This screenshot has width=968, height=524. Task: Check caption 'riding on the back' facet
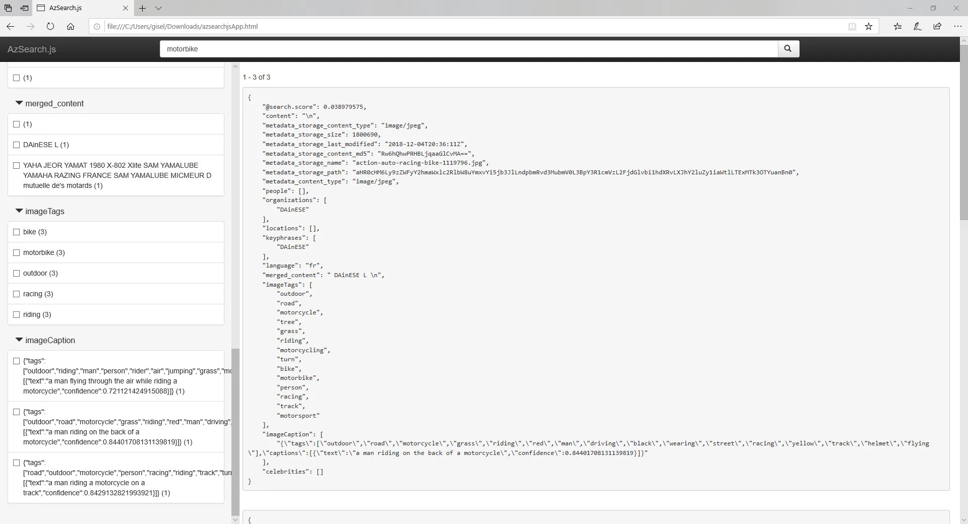point(16,412)
